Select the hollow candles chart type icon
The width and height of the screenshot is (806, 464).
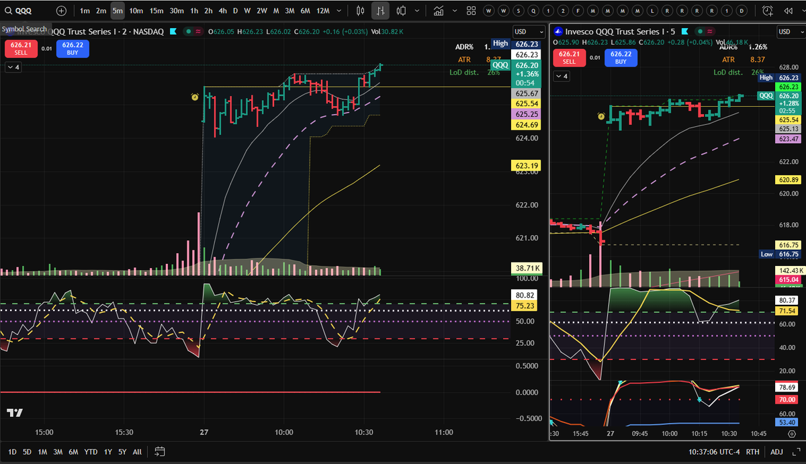pyautogui.click(x=402, y=11)
